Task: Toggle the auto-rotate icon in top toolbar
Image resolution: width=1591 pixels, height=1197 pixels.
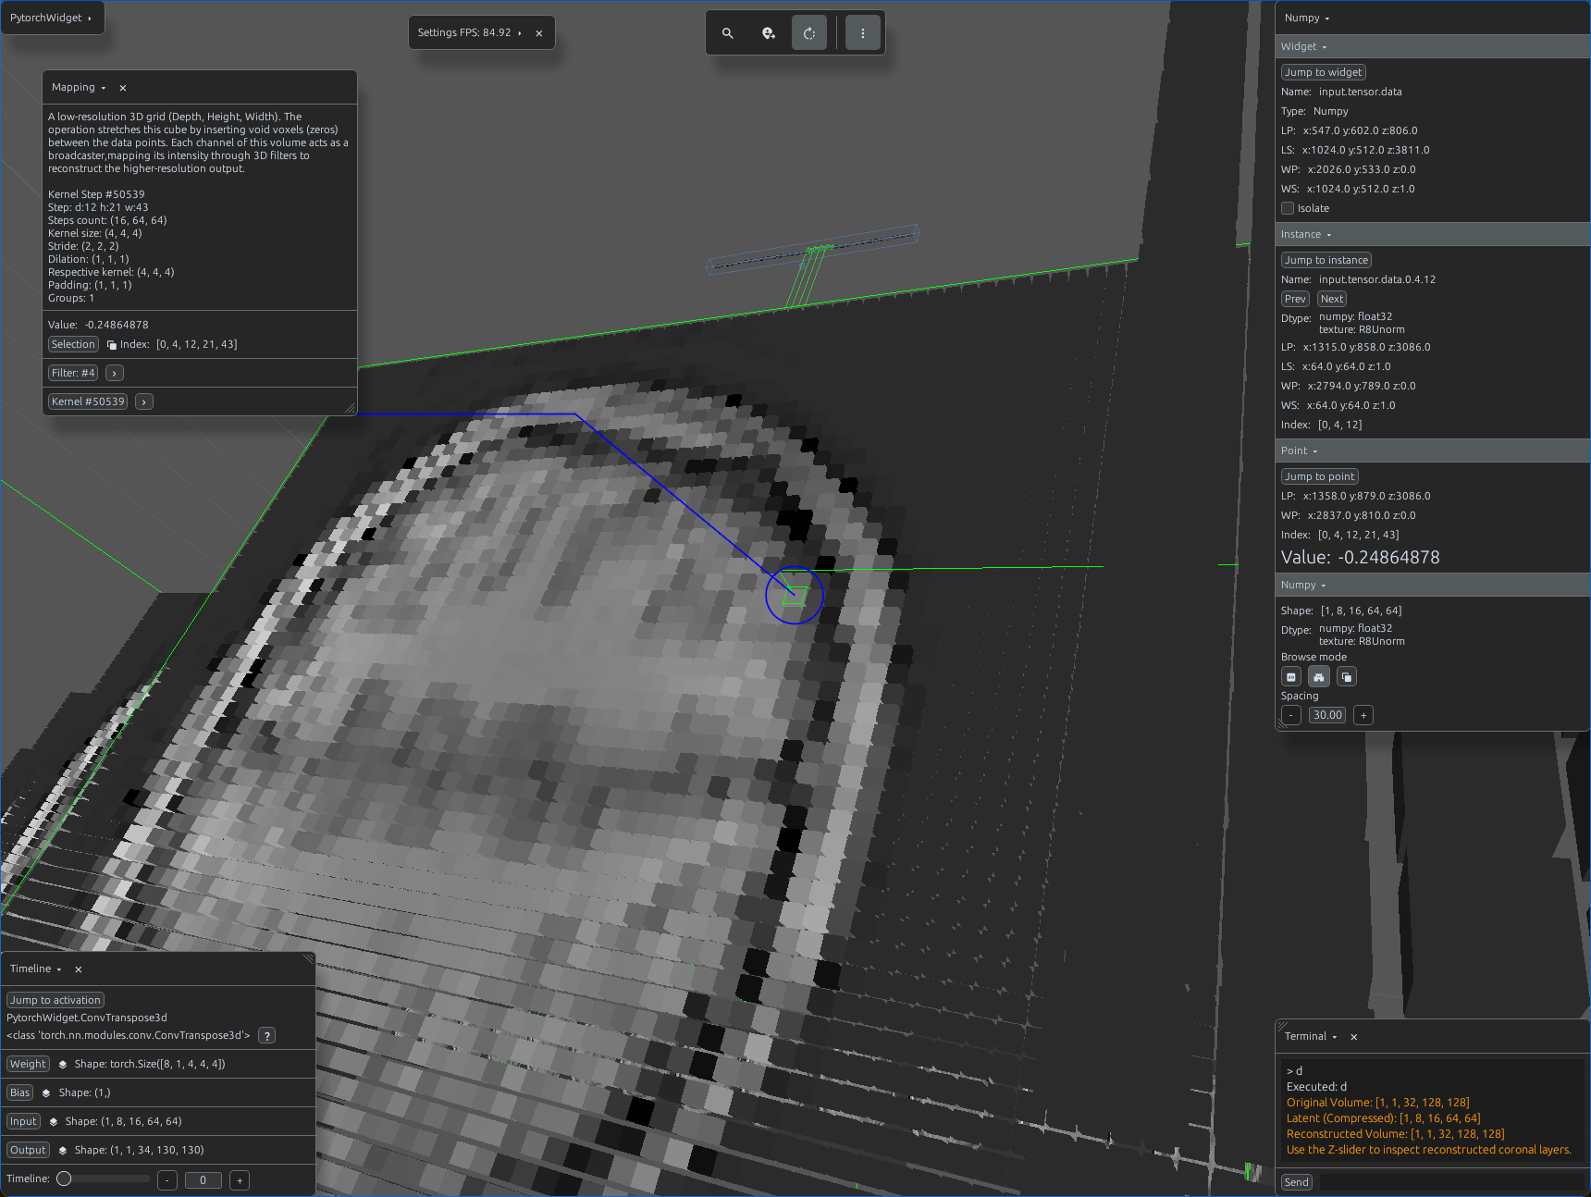Action: coord(809,33)
